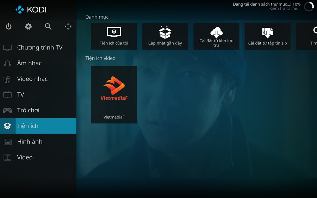Go to TV section label
This screenshot has height=198, width=317.
(20, 95)
